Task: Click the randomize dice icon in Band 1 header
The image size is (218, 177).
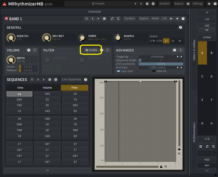Action: pos(104,19)
